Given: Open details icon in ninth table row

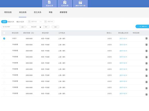Looking at the screenshot, I should (x=146, y=88).
